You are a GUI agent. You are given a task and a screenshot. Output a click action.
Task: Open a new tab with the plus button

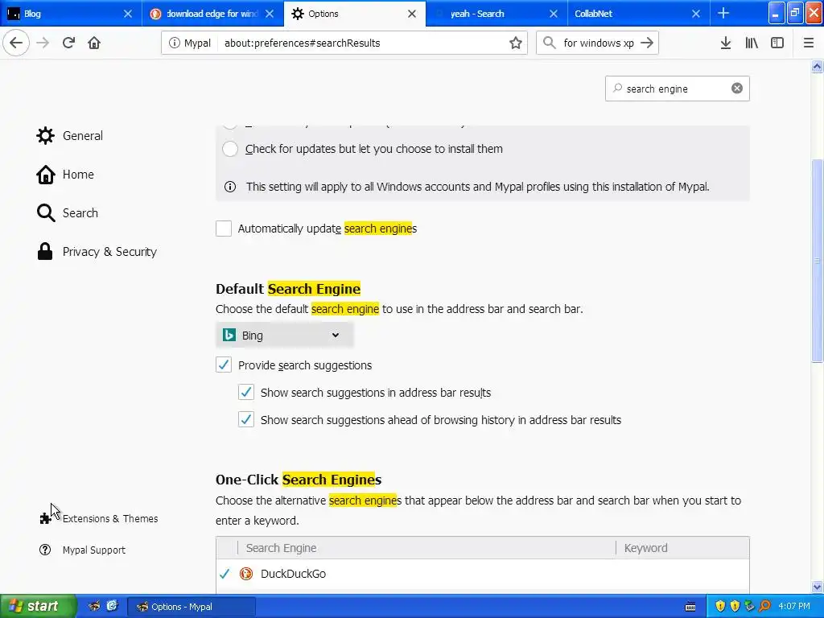coord(723,13)
